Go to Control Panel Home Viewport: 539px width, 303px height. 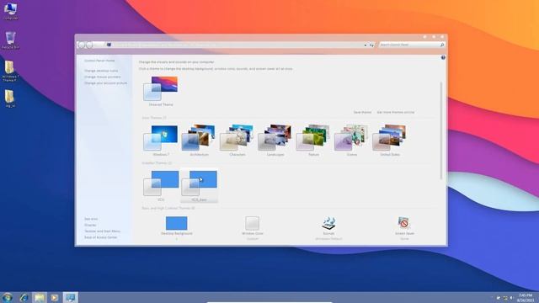pos(99,61)
